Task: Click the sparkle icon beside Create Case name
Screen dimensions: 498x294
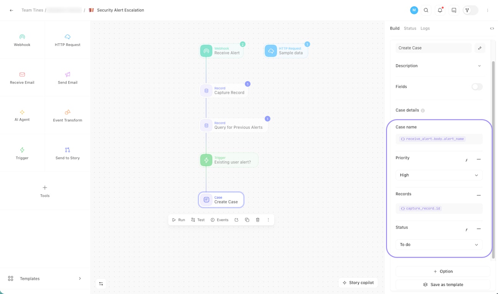Action: (x=480, y=48)
